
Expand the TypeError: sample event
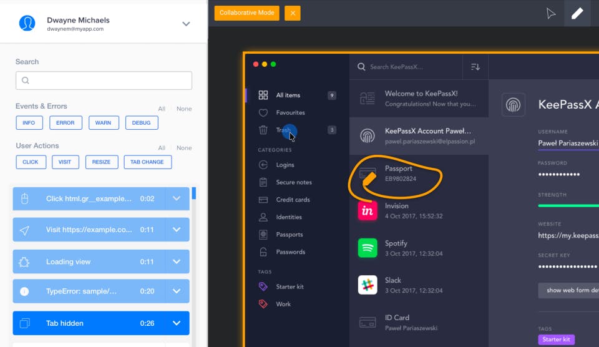(177, 291)
